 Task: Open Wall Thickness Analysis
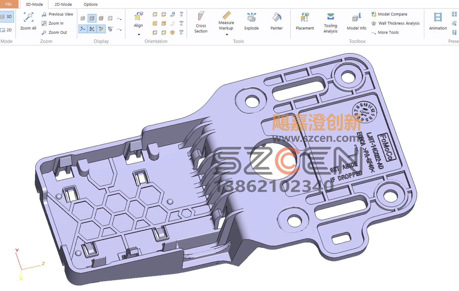(396, 23)
